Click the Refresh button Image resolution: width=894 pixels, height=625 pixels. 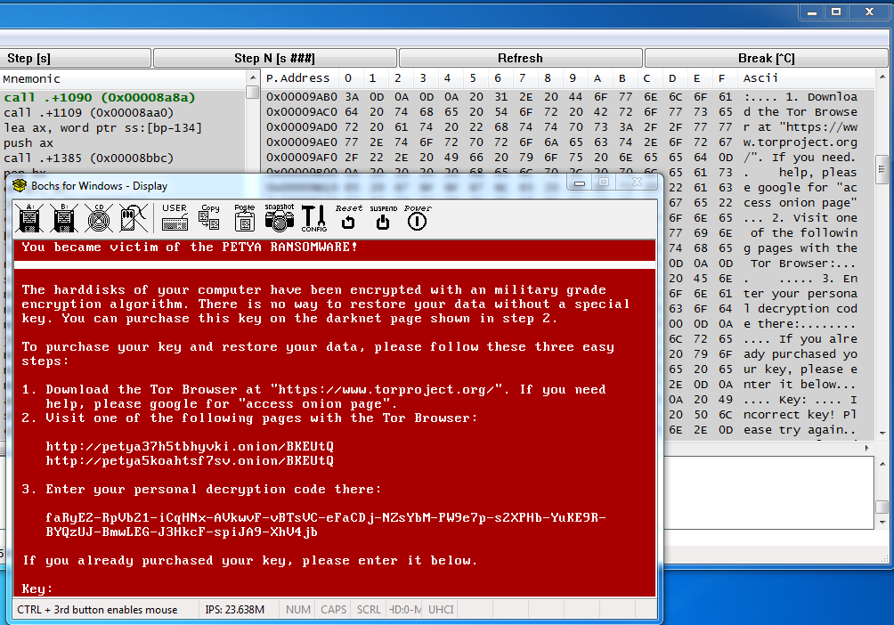521,58
